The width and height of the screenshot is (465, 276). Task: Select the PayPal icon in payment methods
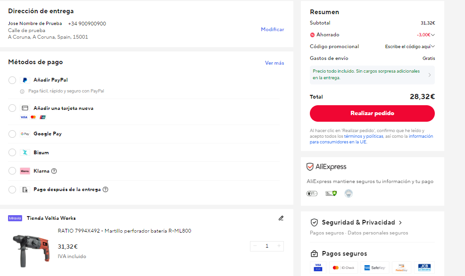(25, 80)
